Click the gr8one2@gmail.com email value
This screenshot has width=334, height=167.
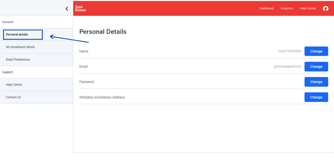[x=287, y=67]
